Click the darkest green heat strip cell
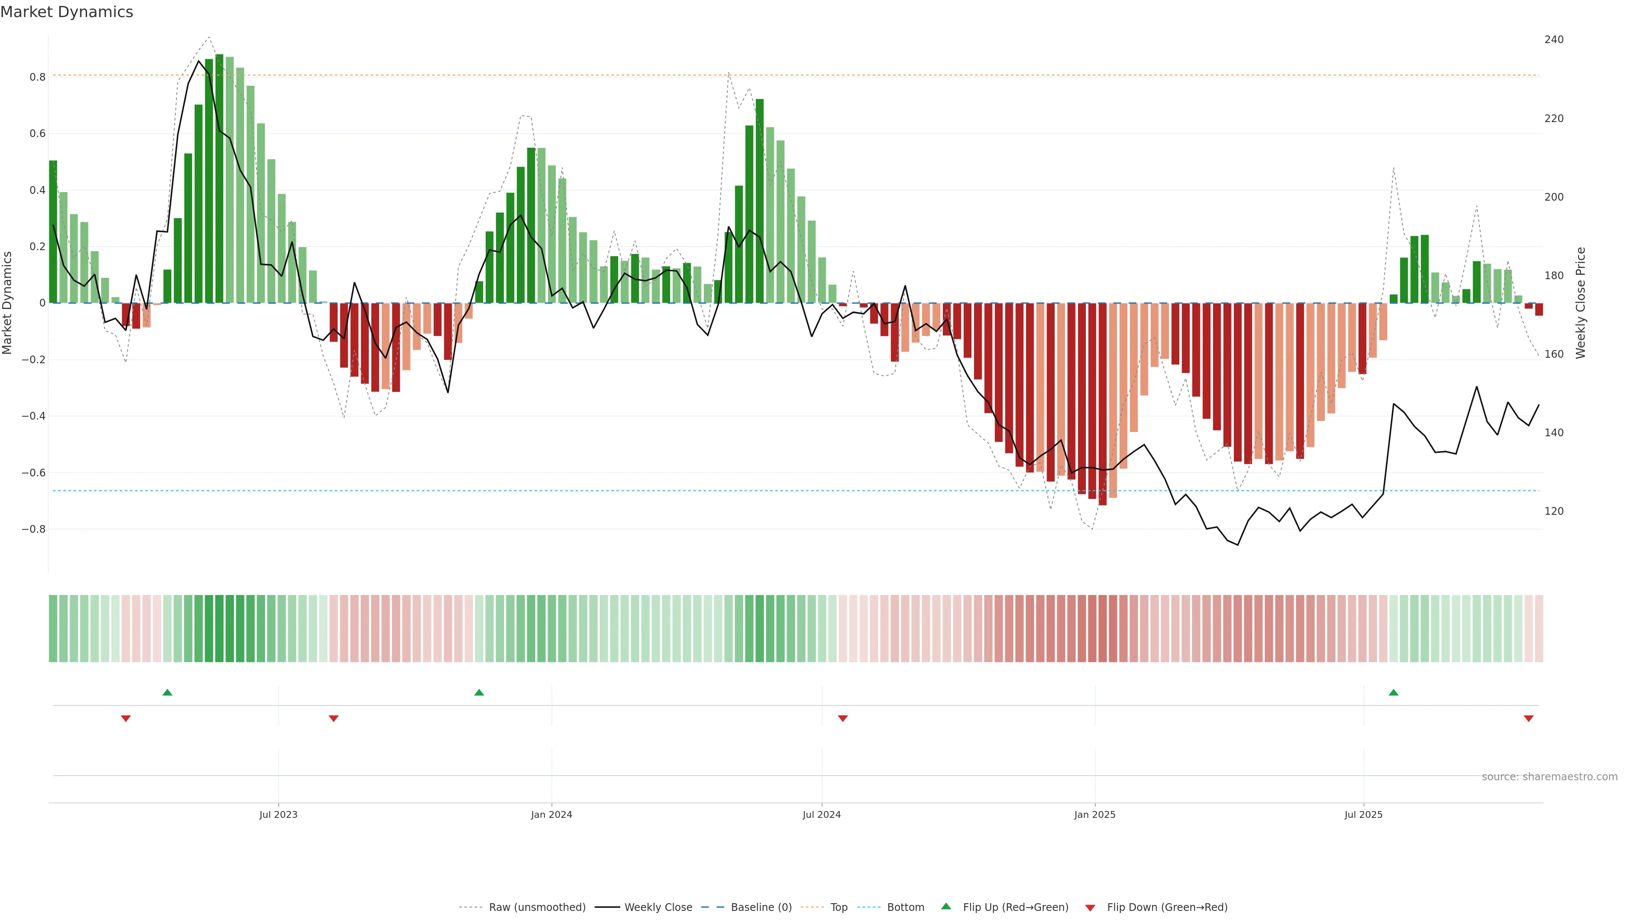 [219, 629]
